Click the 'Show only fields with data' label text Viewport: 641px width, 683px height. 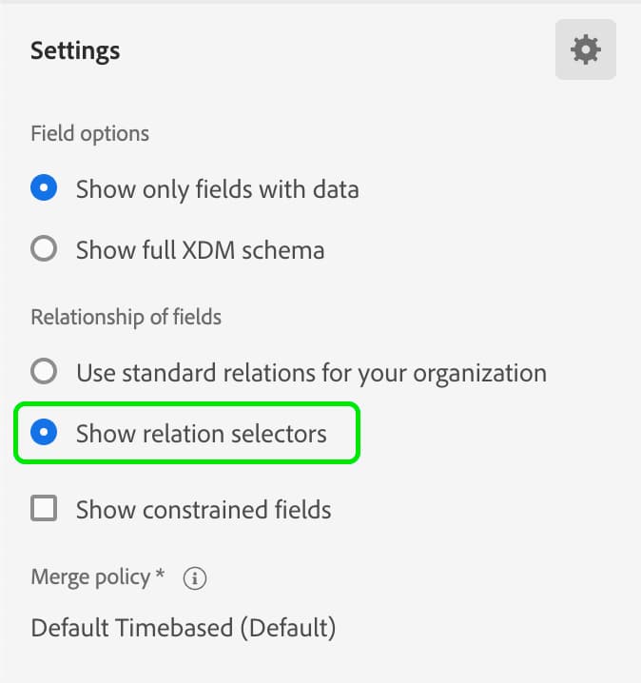point(217,189)
